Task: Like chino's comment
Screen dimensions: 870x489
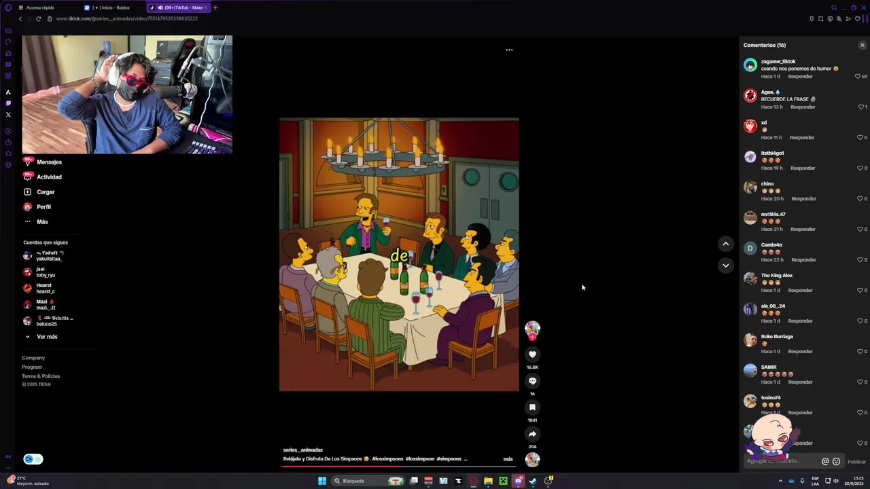Action: (x=860, y=199)
